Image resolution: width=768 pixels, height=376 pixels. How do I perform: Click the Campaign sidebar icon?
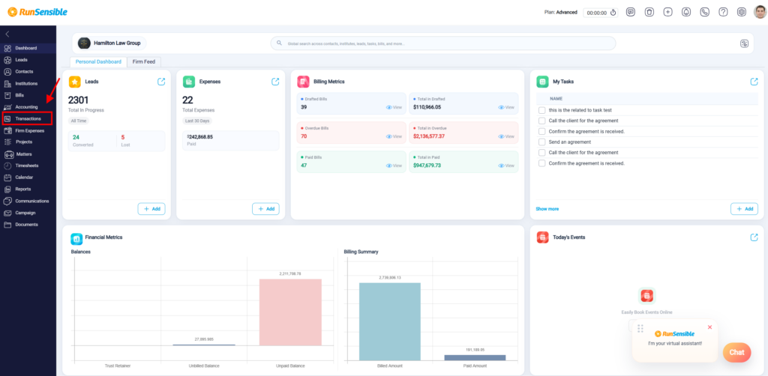pyautogui.click(x=7, y=213)
